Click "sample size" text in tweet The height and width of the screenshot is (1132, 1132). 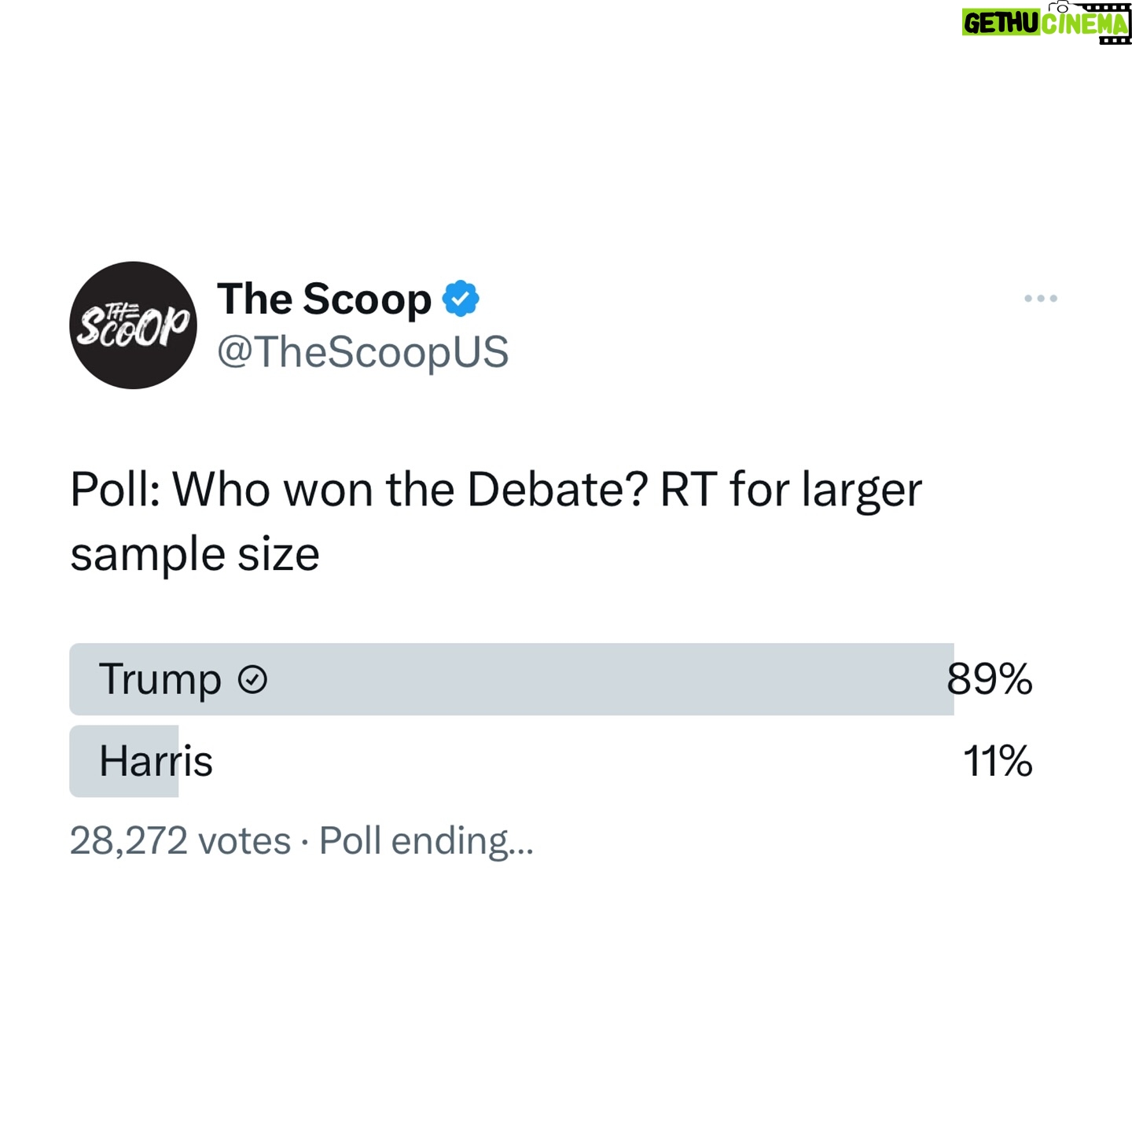(195, 555)
